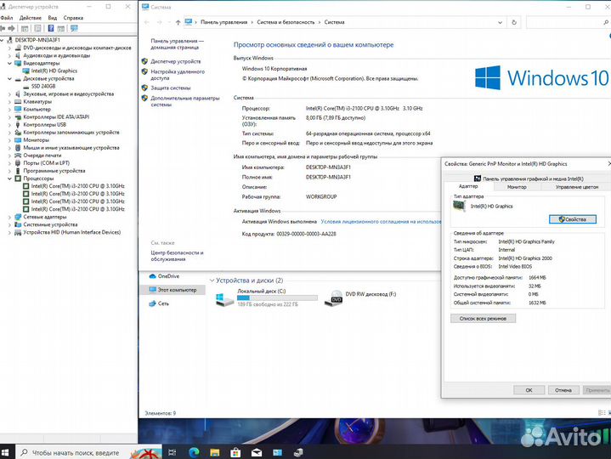Click Windows Start button on taskbar
611x459 pixels.
point(5,452)
